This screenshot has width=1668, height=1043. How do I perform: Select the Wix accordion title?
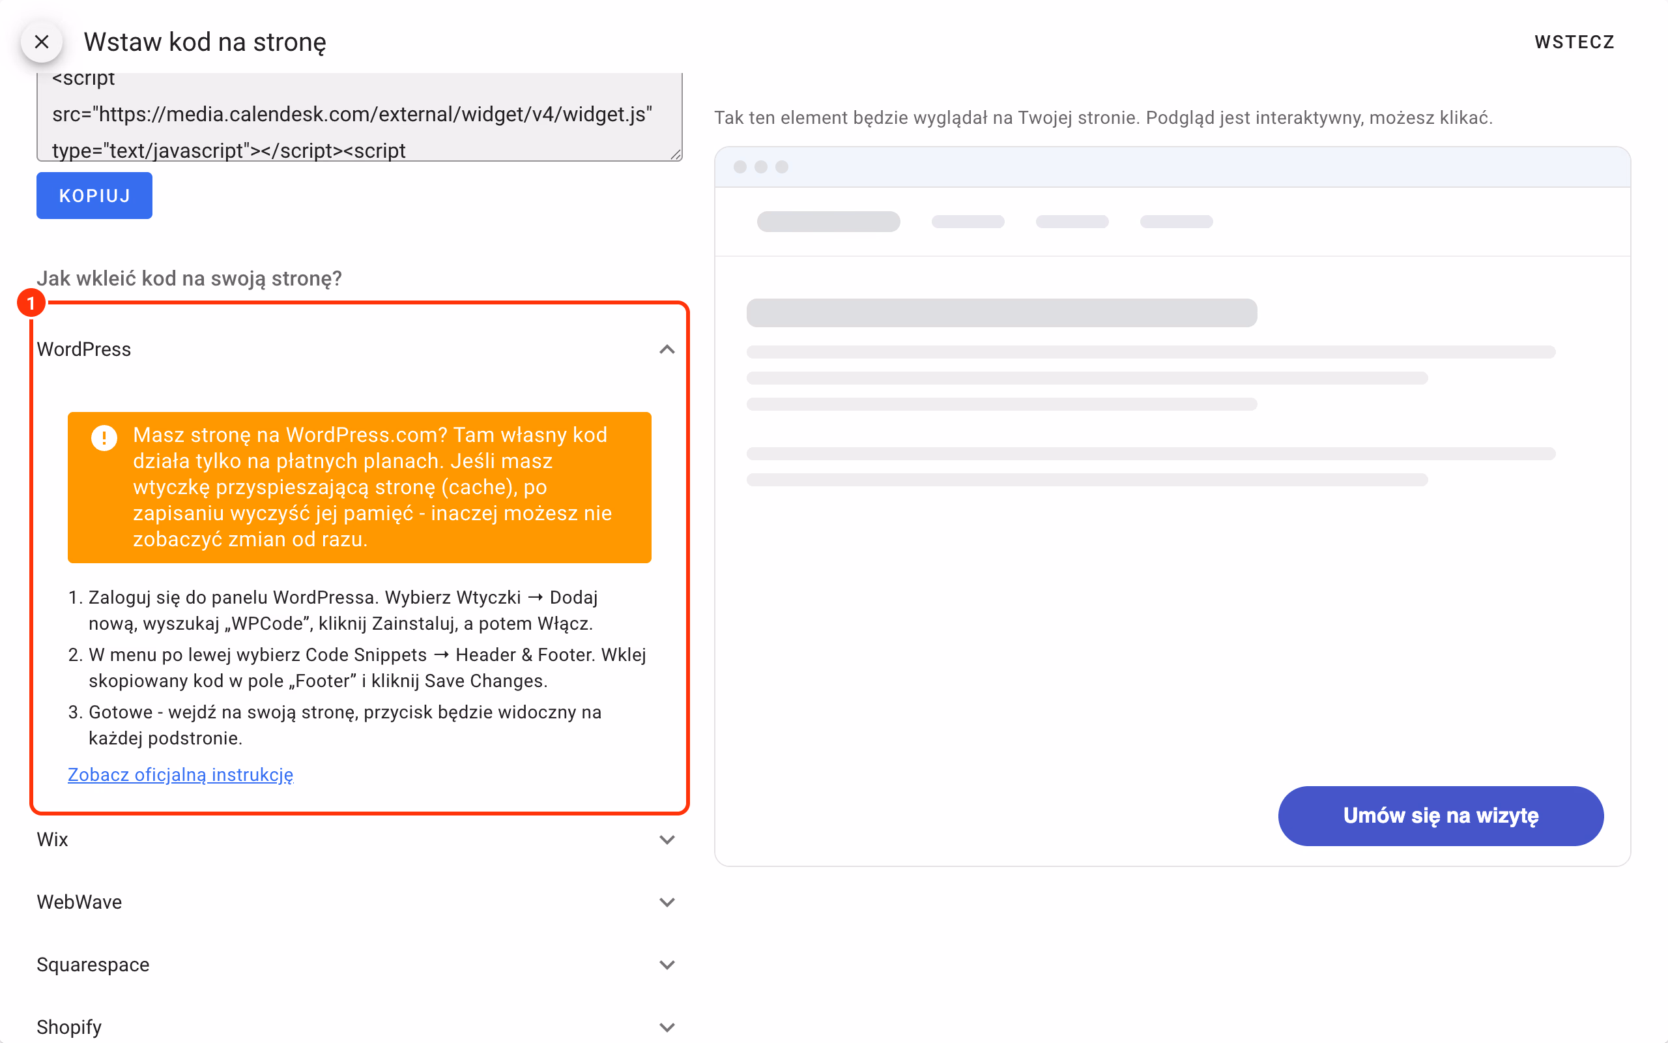[52, 840]
